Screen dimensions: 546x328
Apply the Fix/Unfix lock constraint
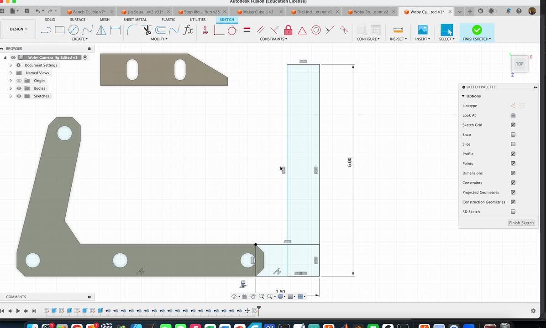click(288, 30)
